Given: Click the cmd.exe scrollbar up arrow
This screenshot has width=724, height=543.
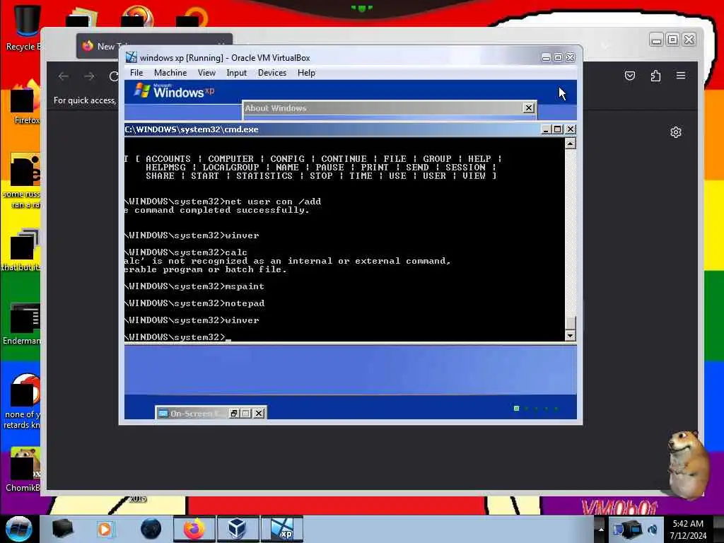Looking at the screenshot, I should point(571,144).
